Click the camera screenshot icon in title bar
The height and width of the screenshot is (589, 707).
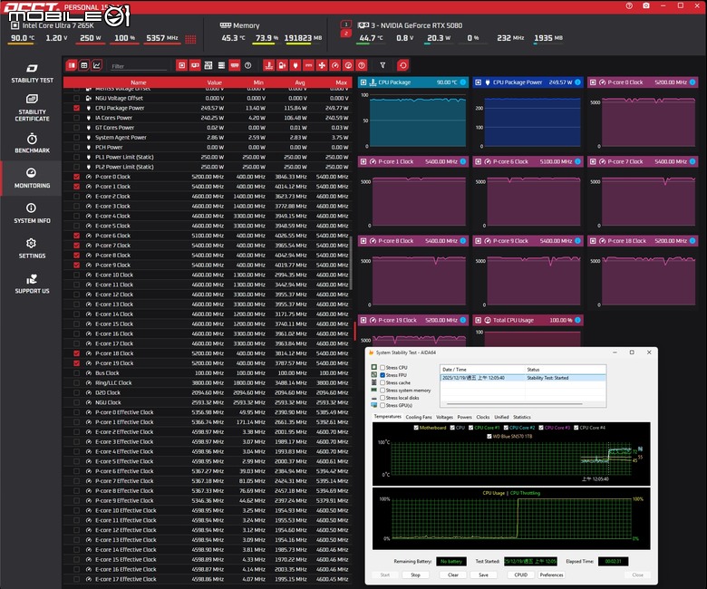[645, 6]
